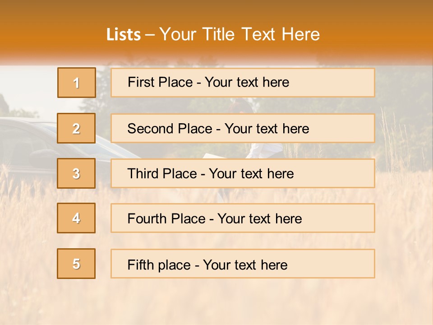
Task: Click the bold word Lists in title
Action: 124,35
